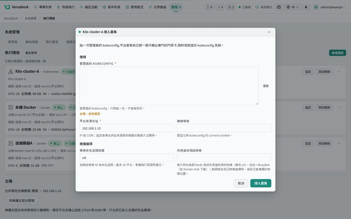The width and height of the screenshot is (351, 219).
Task: Click the hourglass pending counter icon
Action: click(x=209, y=7)
